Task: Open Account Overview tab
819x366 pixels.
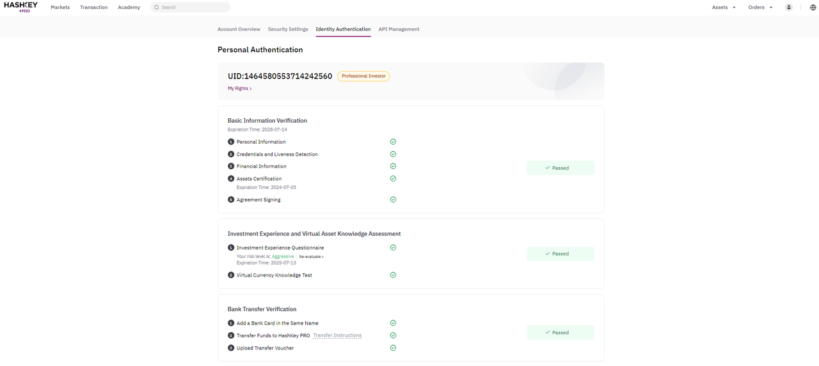Action: [x=239, y=29]
